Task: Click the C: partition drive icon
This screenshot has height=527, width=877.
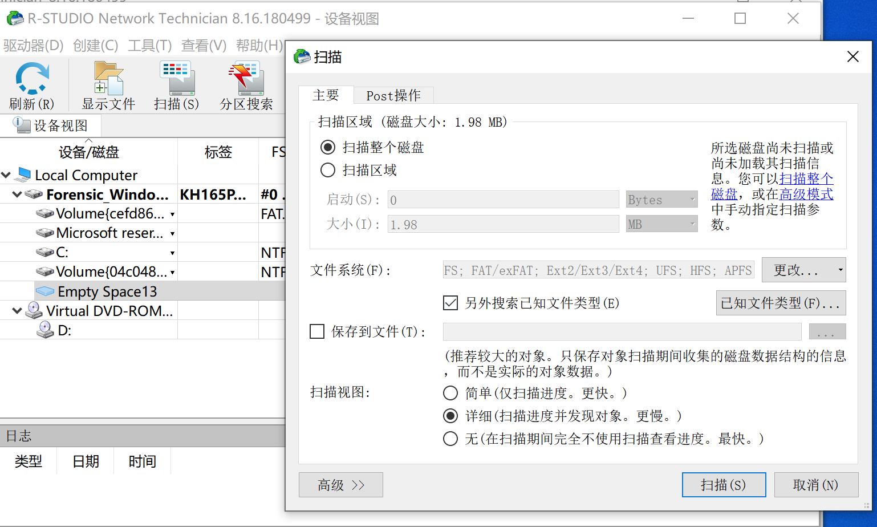Action: pyautogui.click(x=45, y=253)
